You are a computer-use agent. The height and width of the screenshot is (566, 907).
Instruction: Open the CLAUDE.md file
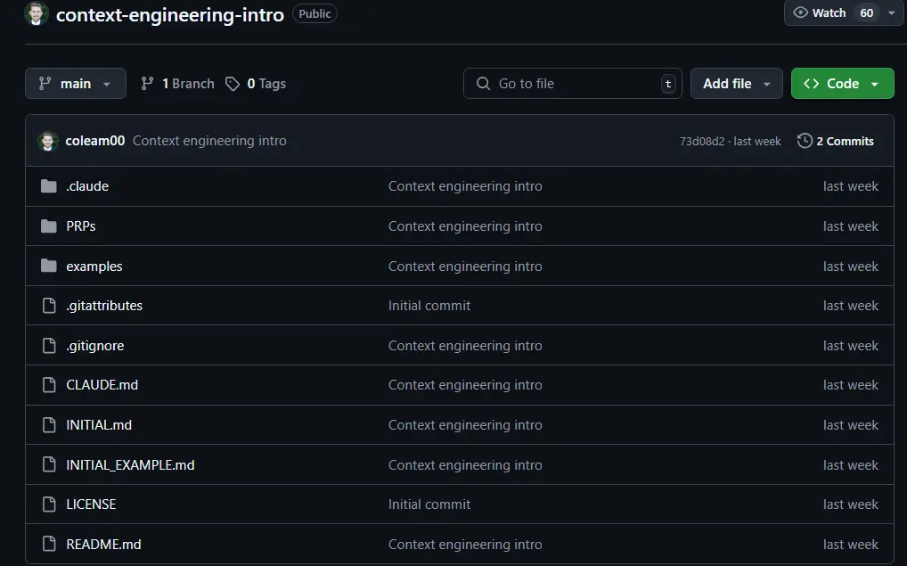point(102,385)
